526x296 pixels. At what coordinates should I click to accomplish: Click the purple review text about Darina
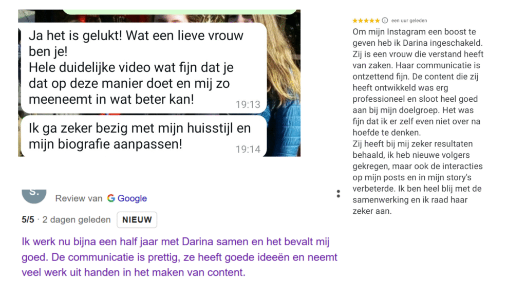pyautogui.click(x=179, y=257)
